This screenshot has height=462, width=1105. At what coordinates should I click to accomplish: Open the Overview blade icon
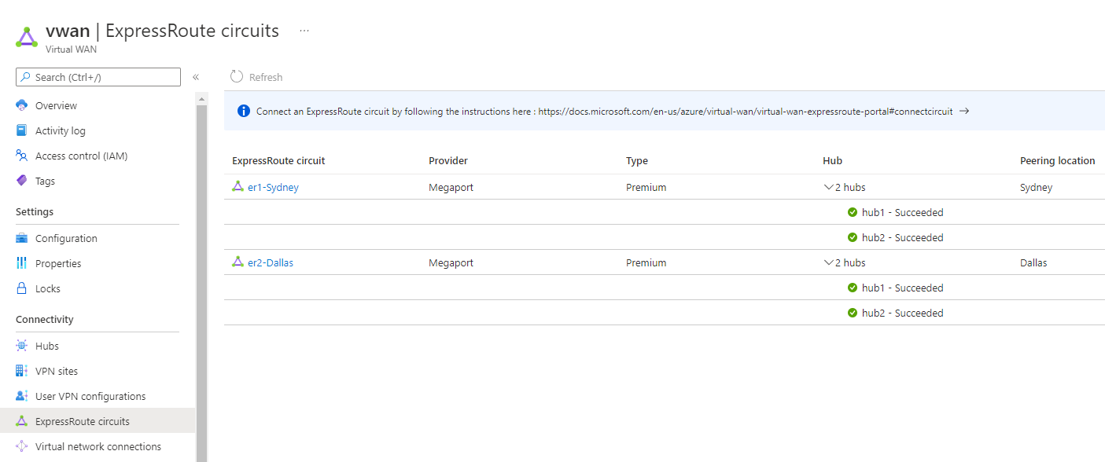pyautogui.click(x=22, y=104)
